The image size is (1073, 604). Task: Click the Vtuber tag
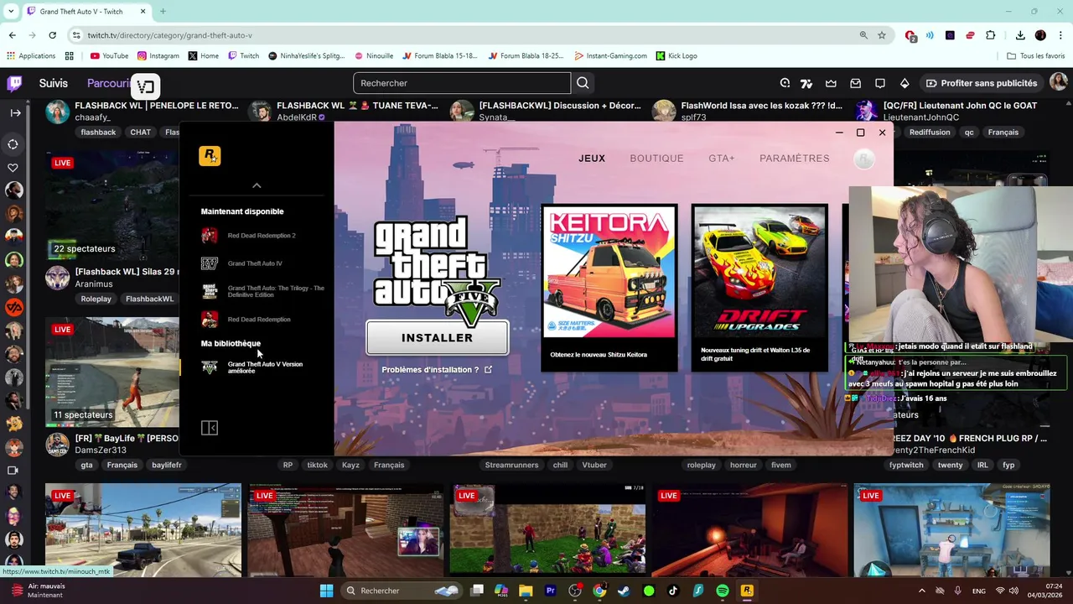pos(594,465)
